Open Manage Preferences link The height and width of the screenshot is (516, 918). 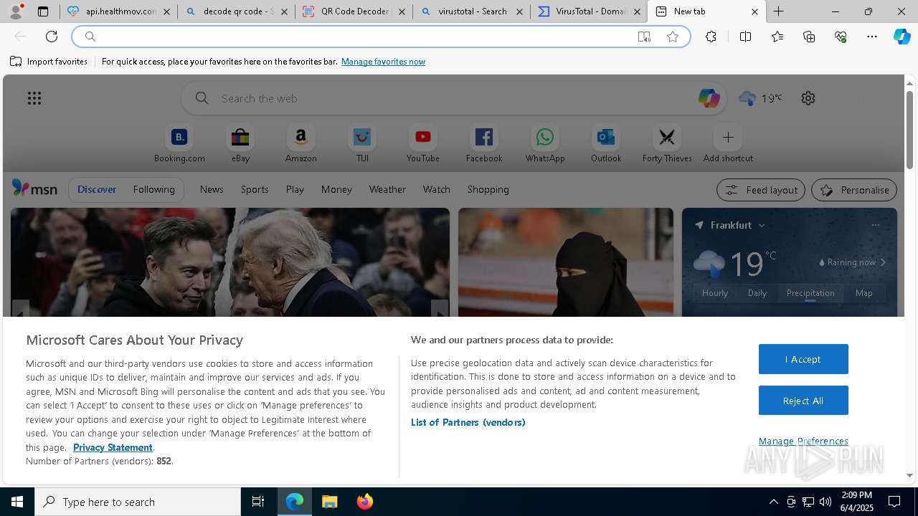[803, 441]
